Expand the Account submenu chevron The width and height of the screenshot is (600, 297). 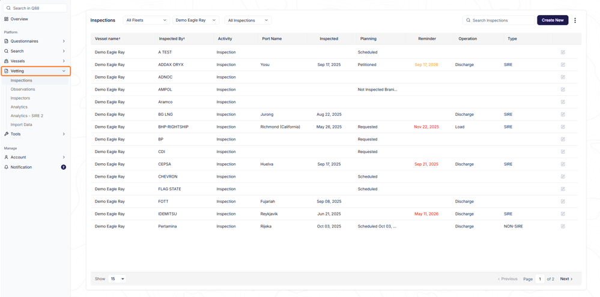click(64, 157)
